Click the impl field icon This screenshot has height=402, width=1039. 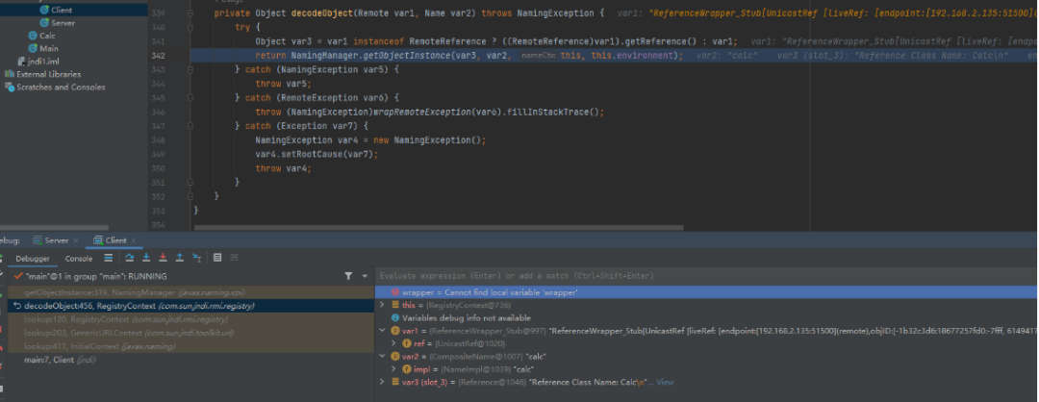pos(407,369)
